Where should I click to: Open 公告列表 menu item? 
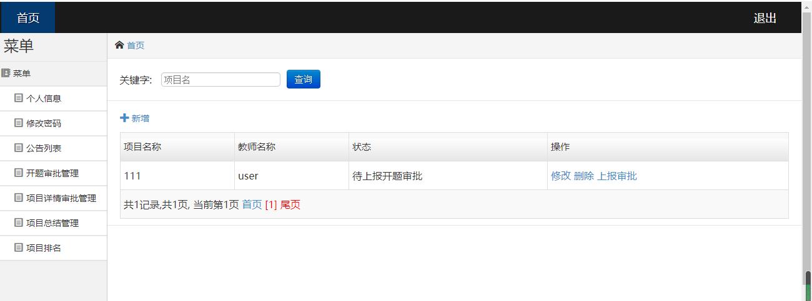[x=54, y=148]
